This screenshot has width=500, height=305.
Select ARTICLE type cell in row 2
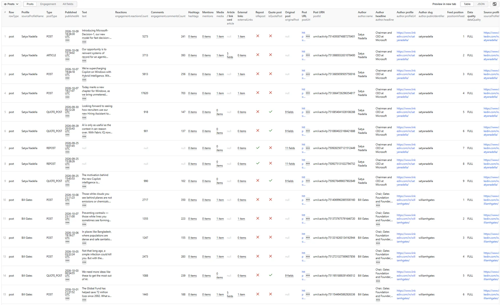(51, 55)
